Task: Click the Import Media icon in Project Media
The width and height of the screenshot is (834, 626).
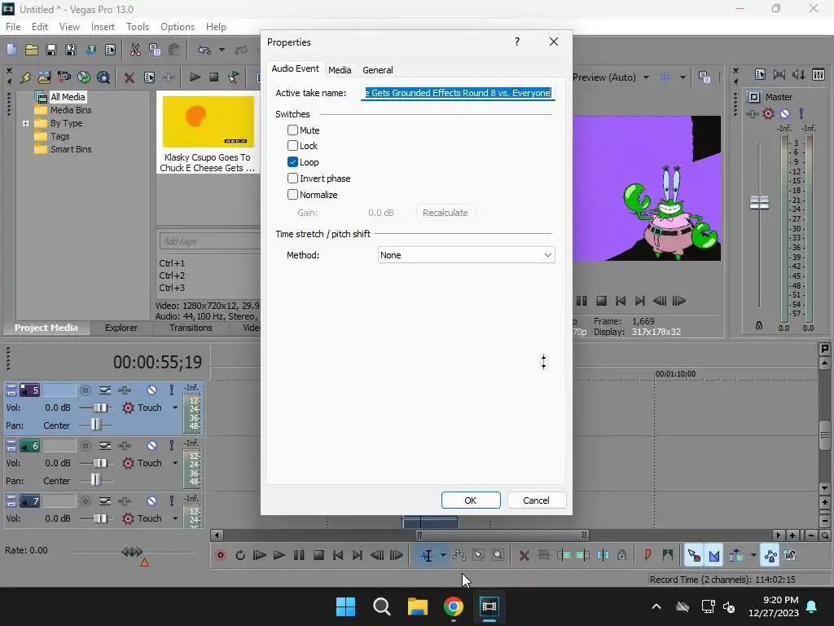Action: tap(44, 77)
